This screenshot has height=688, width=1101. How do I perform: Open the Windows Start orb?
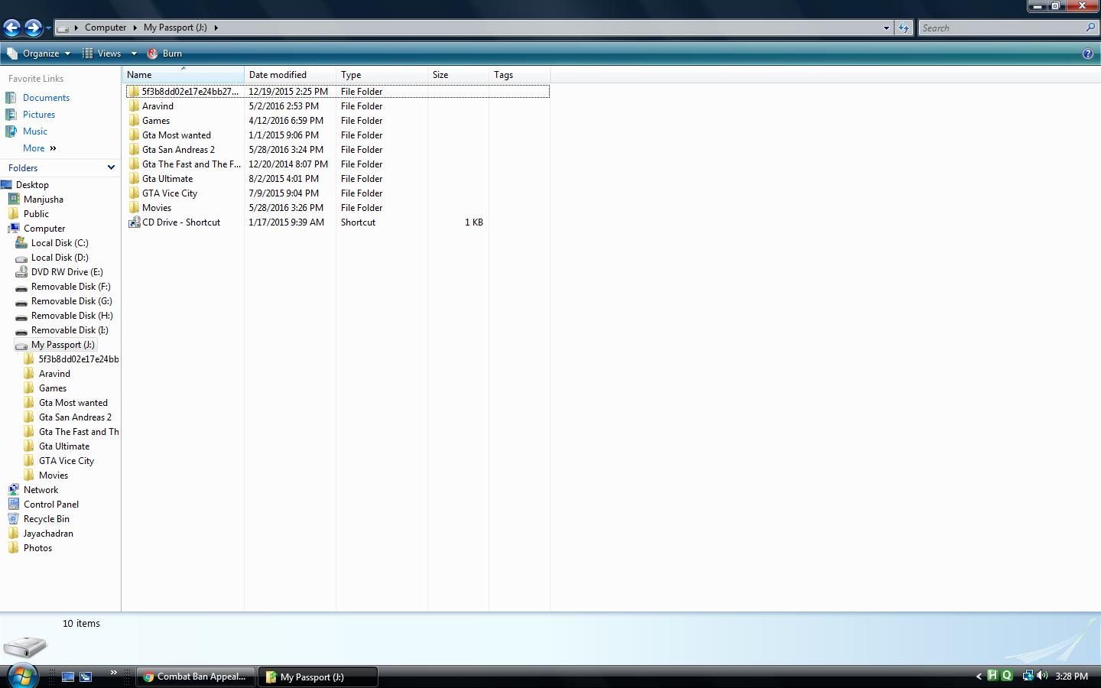[22, 676]
